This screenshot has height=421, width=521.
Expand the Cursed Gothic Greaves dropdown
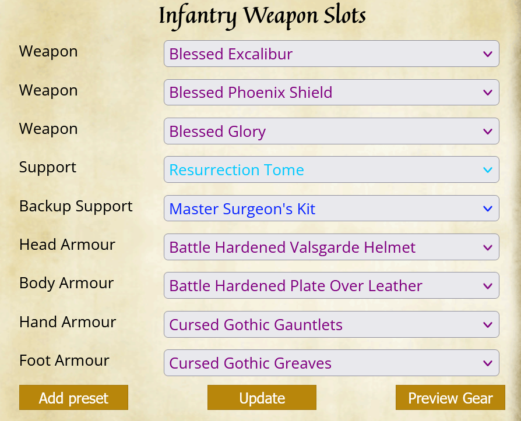tap(331, 363)
